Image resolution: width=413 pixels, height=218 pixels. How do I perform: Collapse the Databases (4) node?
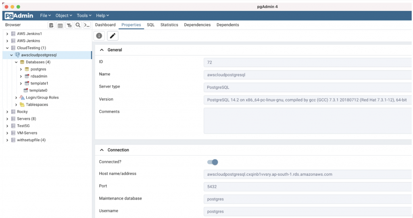click(x=16, y=62)
